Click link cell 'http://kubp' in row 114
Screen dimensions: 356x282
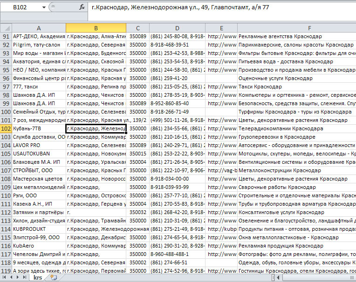221,229
